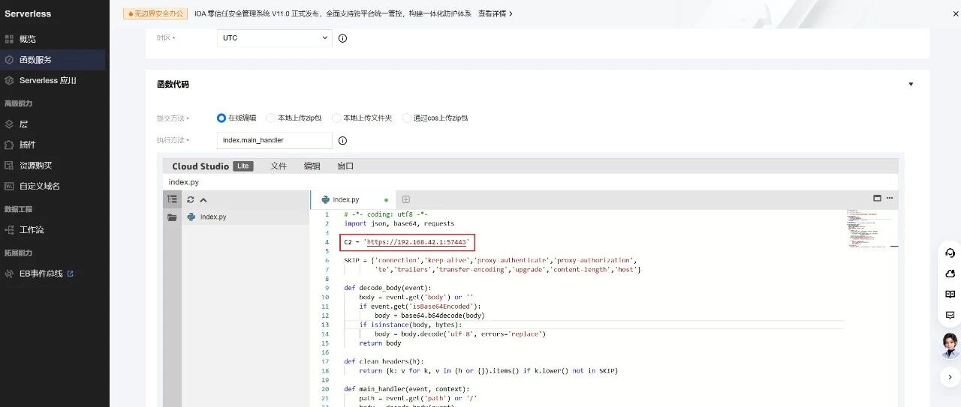This screenshot has height=407, width=961.
Task: Click the Cloud Studio Lite badge
Action: (243, 166)
